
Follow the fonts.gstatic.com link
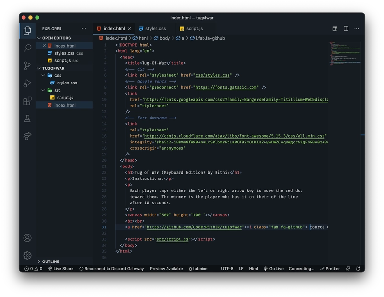click(226, 87)
